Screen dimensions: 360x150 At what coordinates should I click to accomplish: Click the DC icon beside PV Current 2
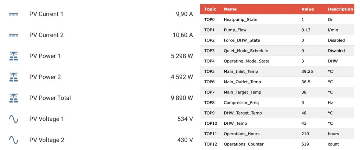(x=13, y=35)
